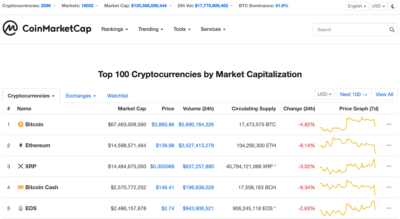The height and width of the screenshot is (219, 400).
Task: Open the three-dot menu for Bitcoin row
Action: coord(389,124)
